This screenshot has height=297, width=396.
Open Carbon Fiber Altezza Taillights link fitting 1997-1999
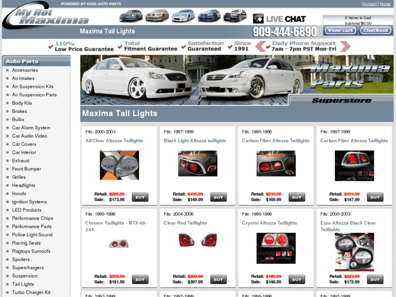pos(354,141)
